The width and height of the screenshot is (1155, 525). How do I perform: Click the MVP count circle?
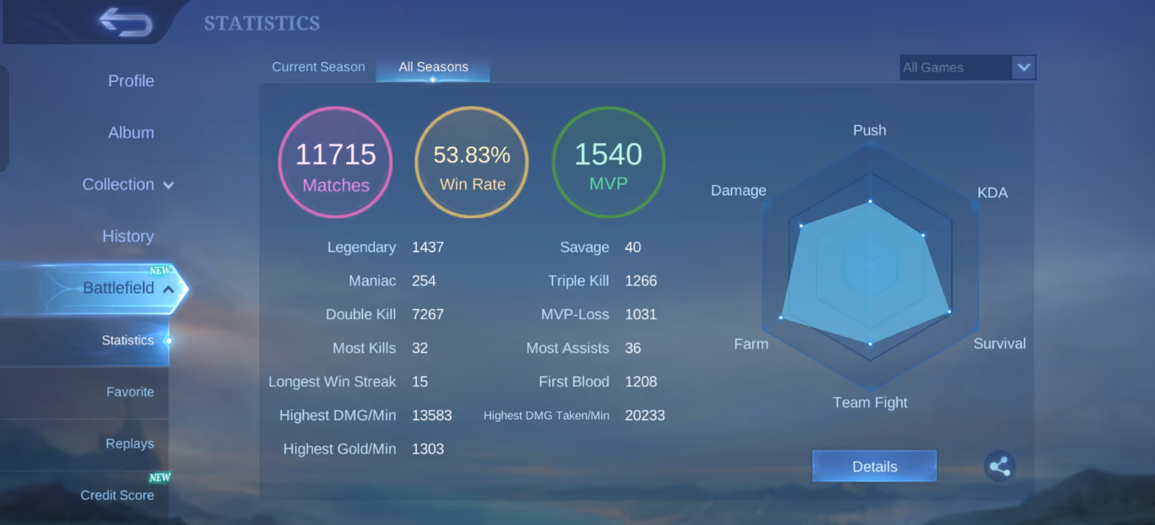(608, 162)
